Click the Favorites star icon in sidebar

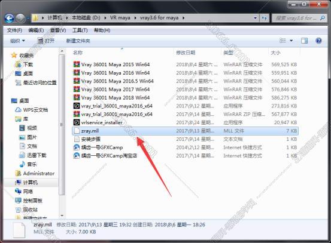tap(14, 56)
